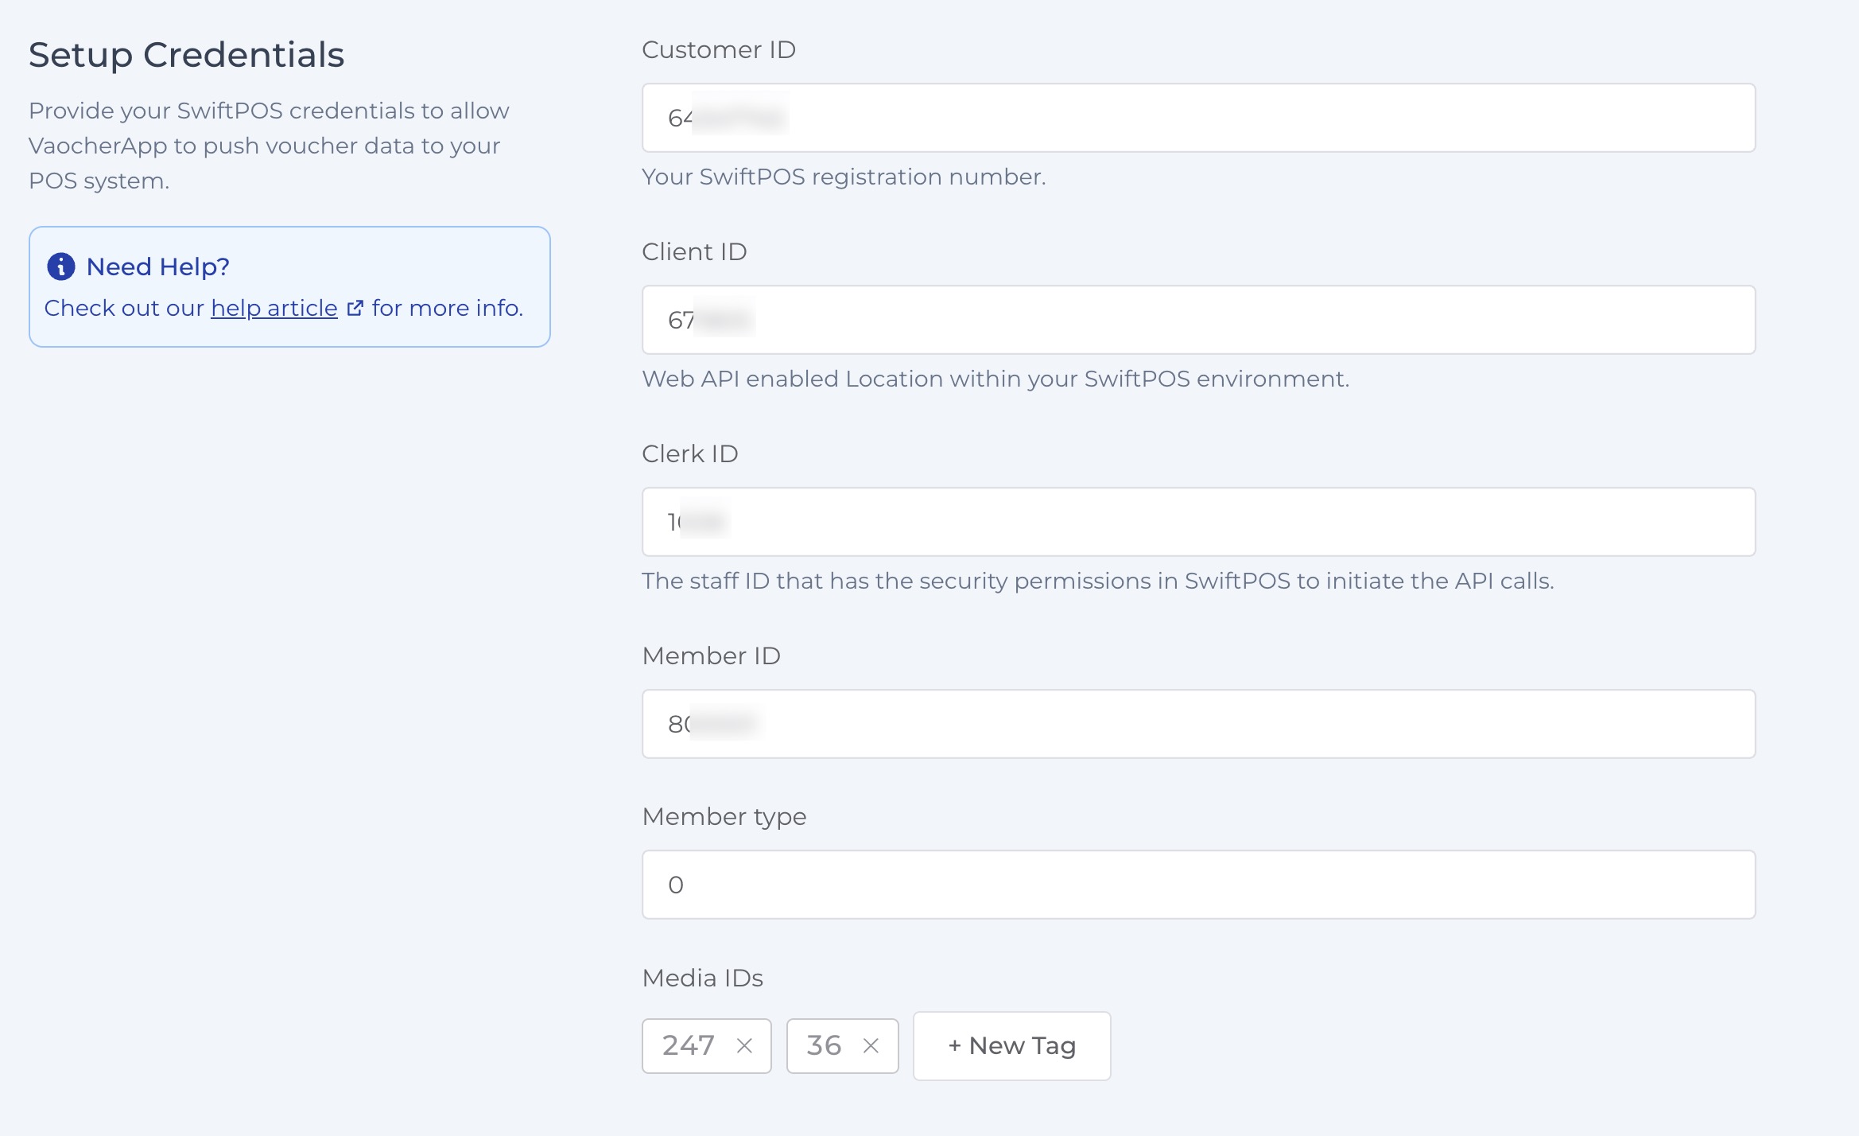
Task: Click the Need Help? title text
Action: (158, 266)
